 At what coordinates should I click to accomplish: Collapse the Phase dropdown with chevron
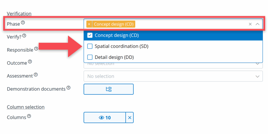click(x=258, y=24)
